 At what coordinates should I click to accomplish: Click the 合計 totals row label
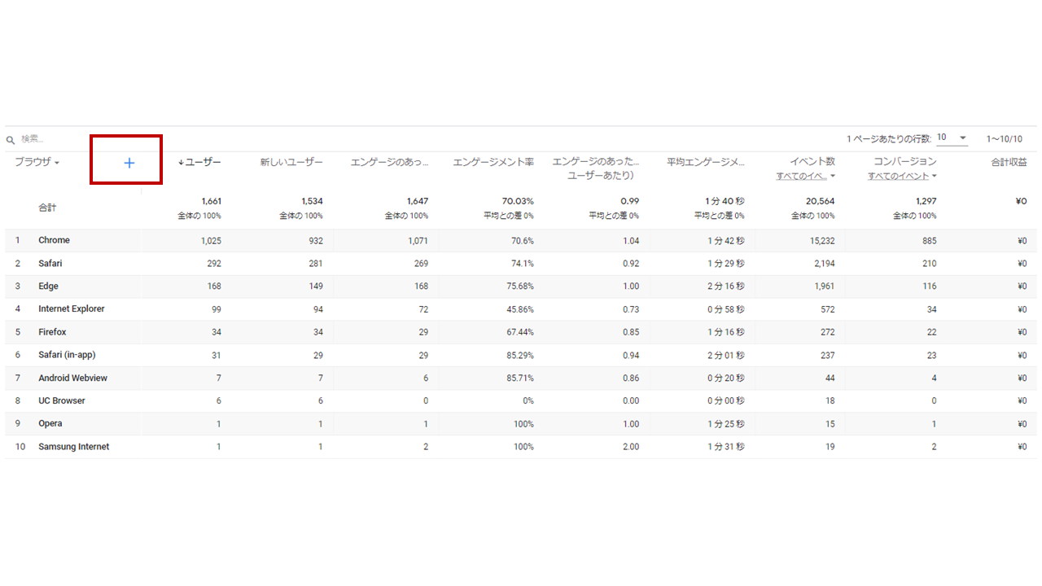coord(47,208)
